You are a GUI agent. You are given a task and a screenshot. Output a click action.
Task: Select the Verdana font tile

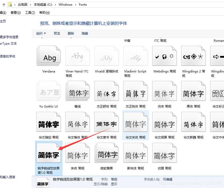48,56
